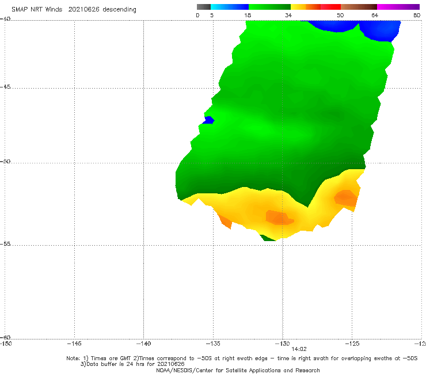
Task: Click the color bar label '5'
Action: tap(212, 16)
